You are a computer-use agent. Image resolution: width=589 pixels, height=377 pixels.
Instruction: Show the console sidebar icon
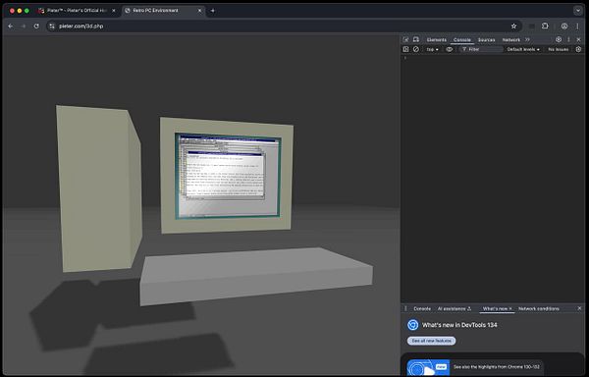[x=405, y=49]
